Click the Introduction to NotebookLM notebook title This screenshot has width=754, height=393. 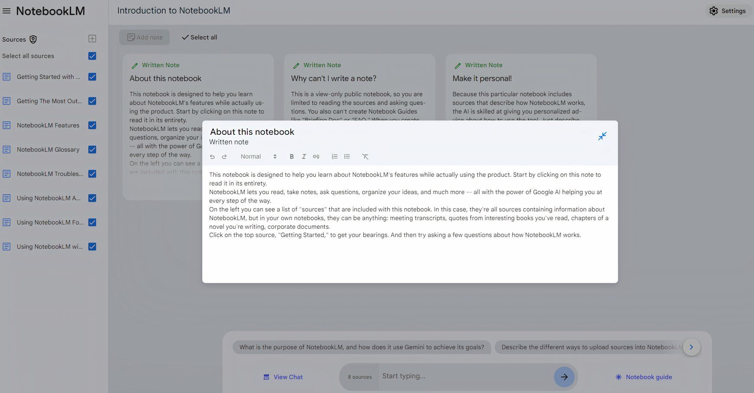[174, 10]
